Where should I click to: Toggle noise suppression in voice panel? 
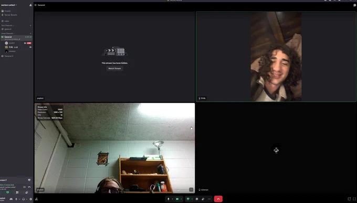(24, 187)
